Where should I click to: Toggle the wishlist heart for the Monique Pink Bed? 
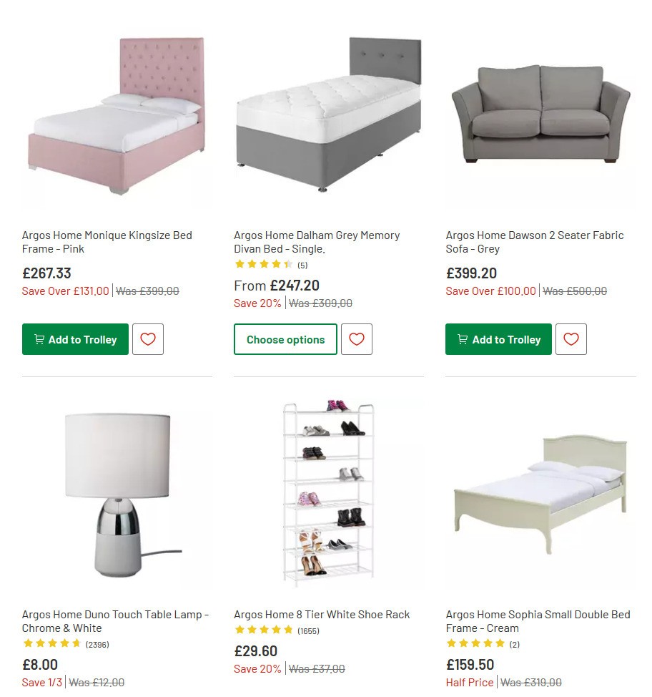pos(147,339)
